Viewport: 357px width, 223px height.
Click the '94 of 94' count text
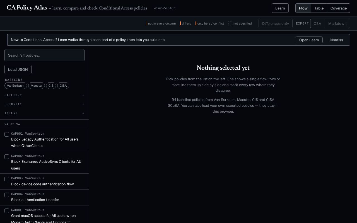click(x=12, y=124)
